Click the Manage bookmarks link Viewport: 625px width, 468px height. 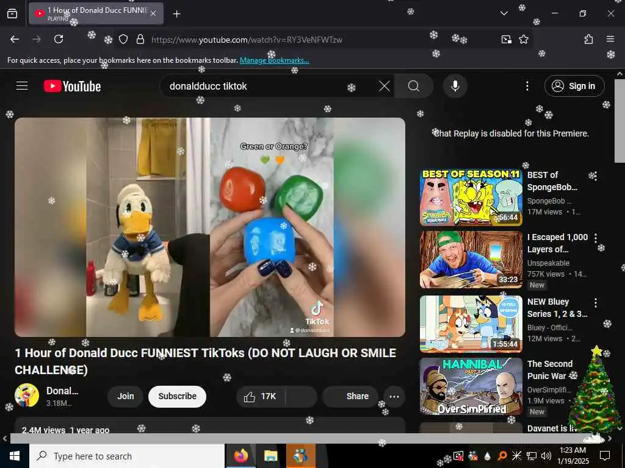click(x=274, y=60)
